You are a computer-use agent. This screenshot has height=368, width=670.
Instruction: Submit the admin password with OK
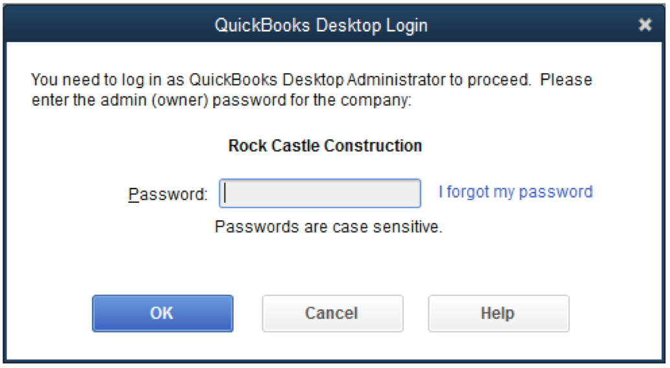(x=163, y=314)
